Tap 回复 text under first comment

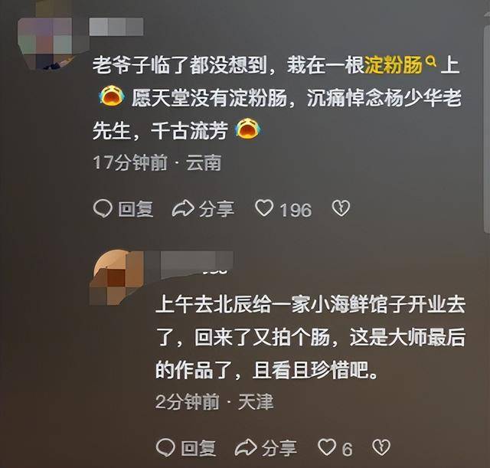(136, 209)
